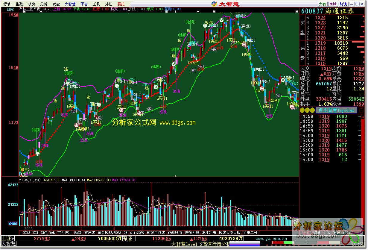Switch to the 黄金短战均线2 indicator tab
The height and width of the screenshot is (250, 368).
109,232
